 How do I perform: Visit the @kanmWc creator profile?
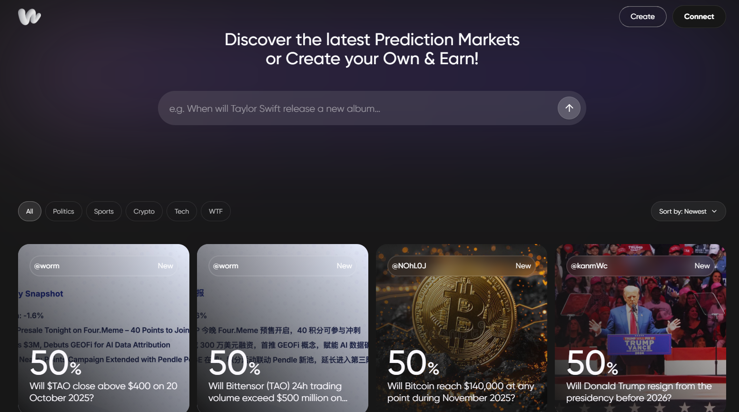coord(589,266)
